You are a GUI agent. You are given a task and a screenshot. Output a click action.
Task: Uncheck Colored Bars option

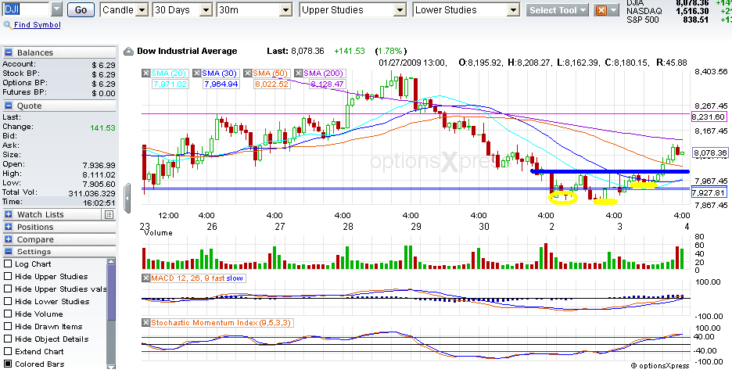[8, 364]
